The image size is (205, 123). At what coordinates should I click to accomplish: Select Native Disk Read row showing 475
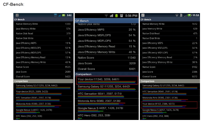pos(170,34)
